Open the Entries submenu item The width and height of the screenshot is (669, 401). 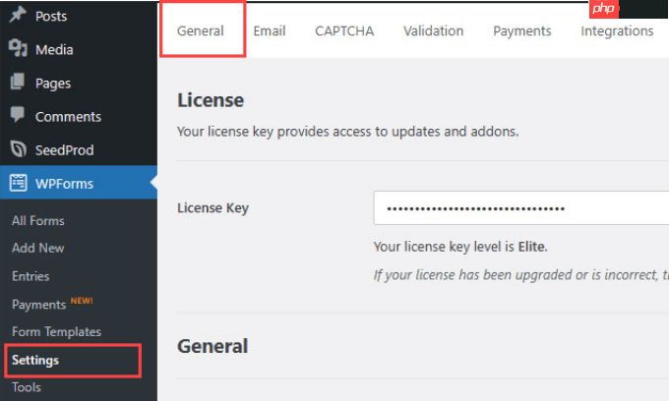pyautogui.click(x=30, y=276)
